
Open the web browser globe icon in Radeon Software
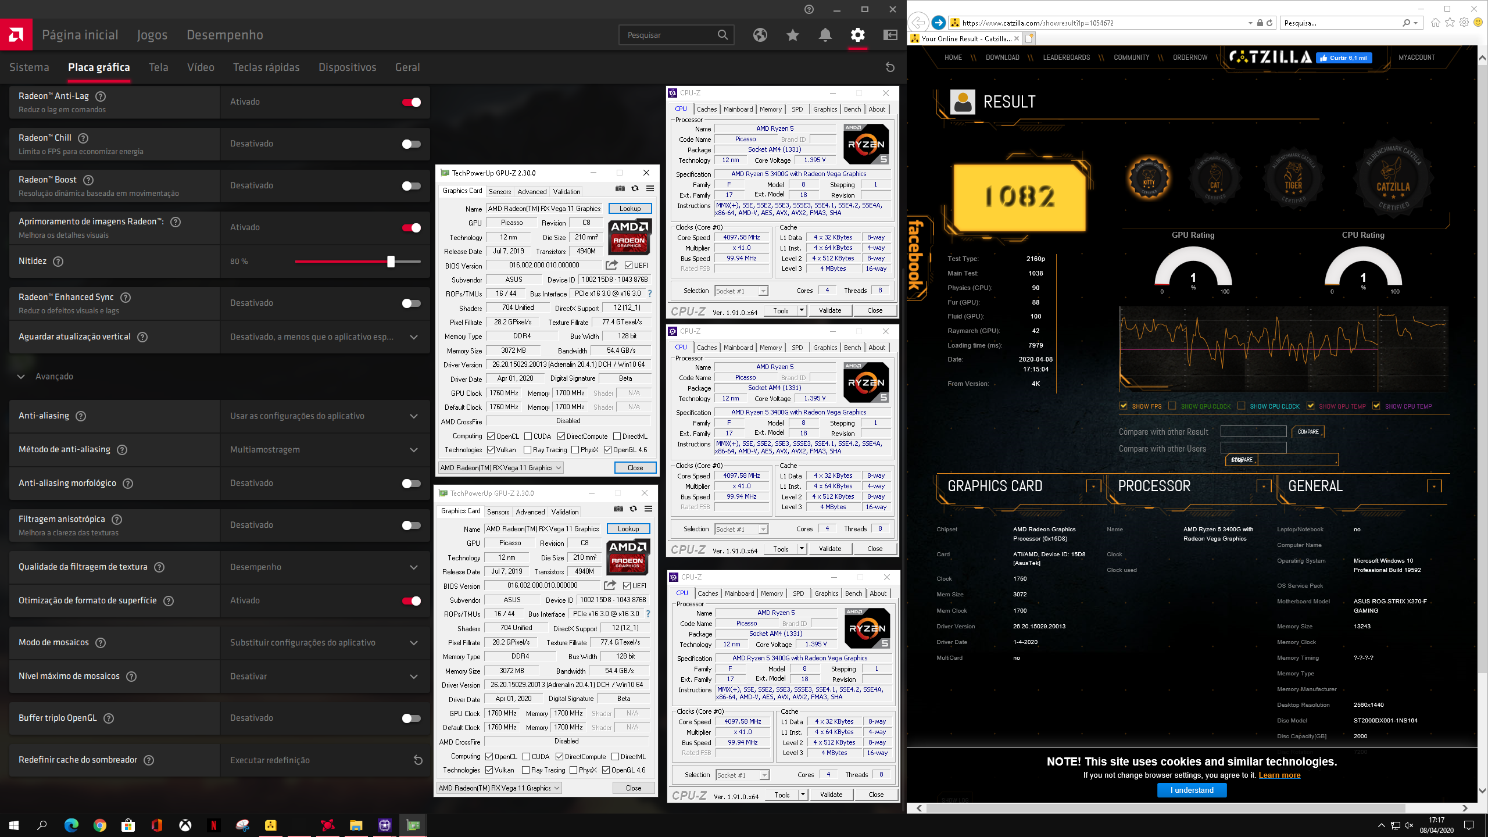click(x=760, y=35)
